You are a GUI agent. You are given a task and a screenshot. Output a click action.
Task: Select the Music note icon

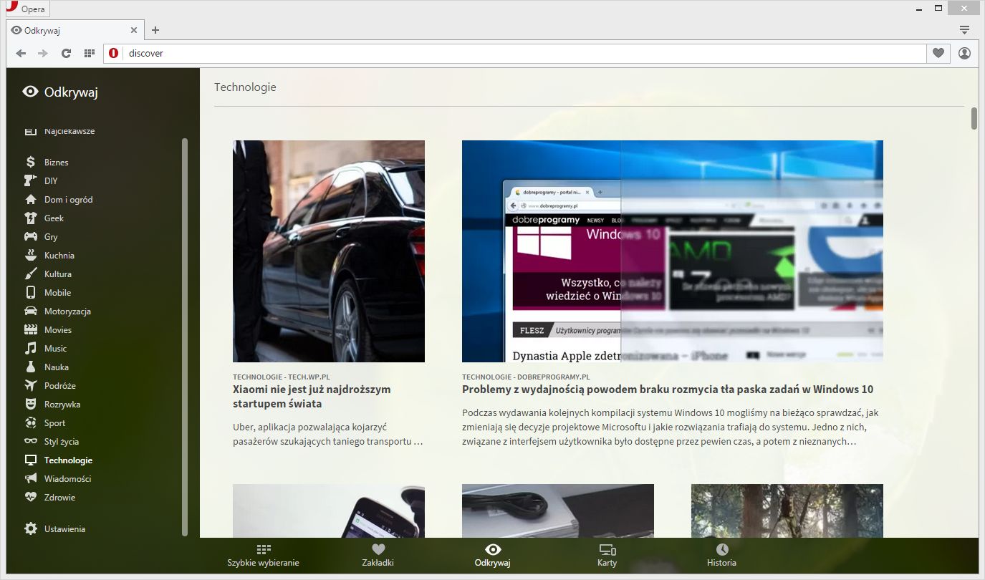30,349
